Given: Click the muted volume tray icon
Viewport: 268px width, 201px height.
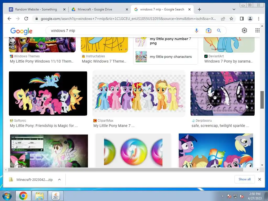Looking at the screenshot, I should 242,196.
